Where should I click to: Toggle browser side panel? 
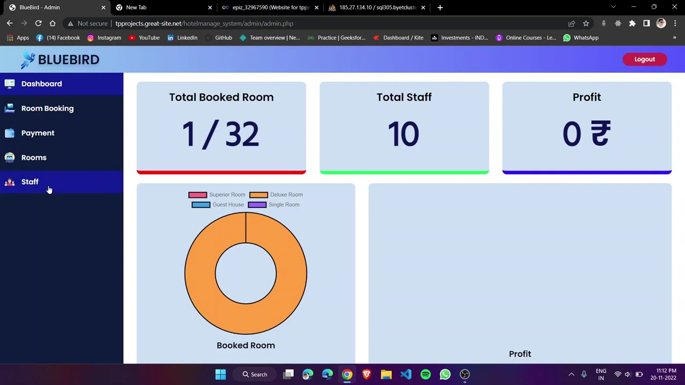646,24
